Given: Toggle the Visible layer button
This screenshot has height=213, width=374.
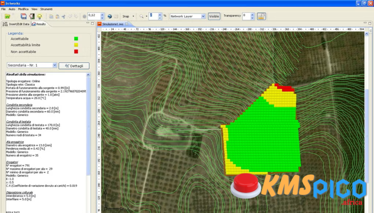Looking at the screenshot, I should click(214, 16).
